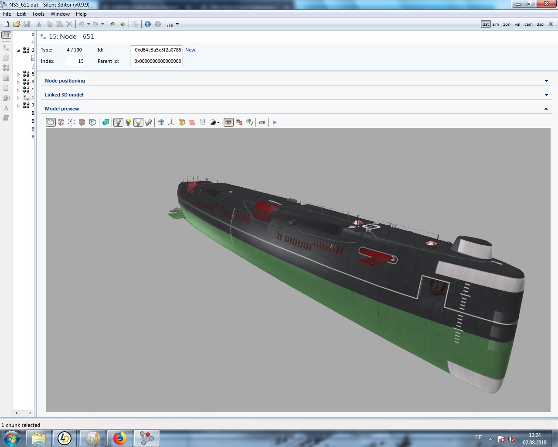Viewport: 558px width, 447px height.
Task: Toggle the yellow light bulb lighting
Action: coord(128,122)
